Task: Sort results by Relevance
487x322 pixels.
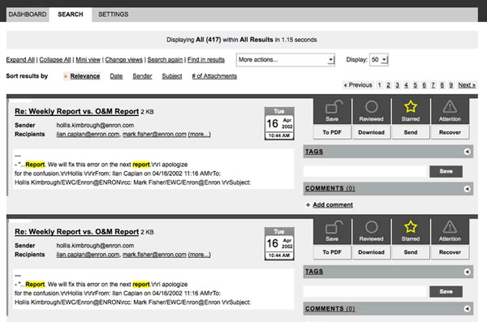Action: pyautogui.click(x=84, y=76)
